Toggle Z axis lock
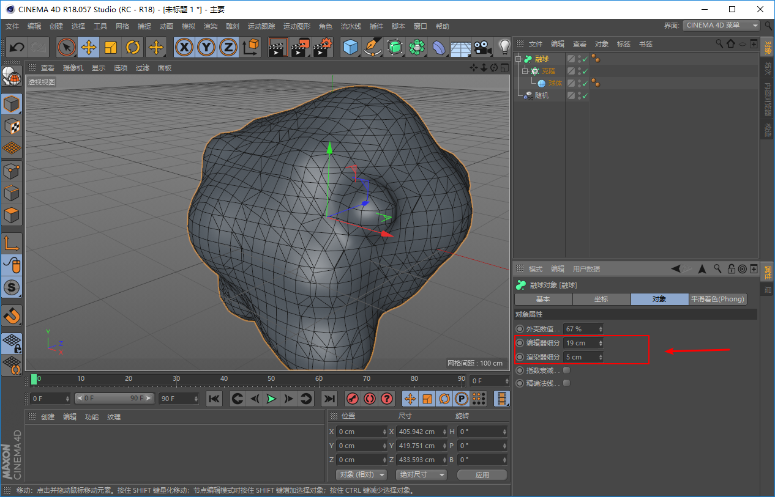Viewport: 775px width, 497px height. click(228, 47)
